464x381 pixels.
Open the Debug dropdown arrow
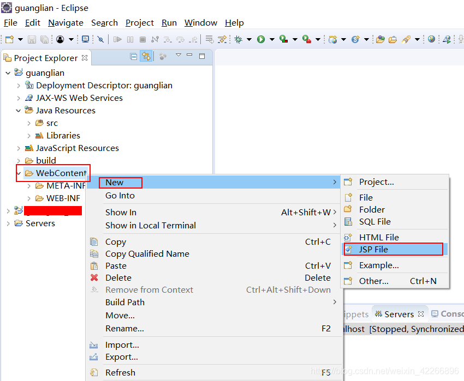tap(249, 39)
